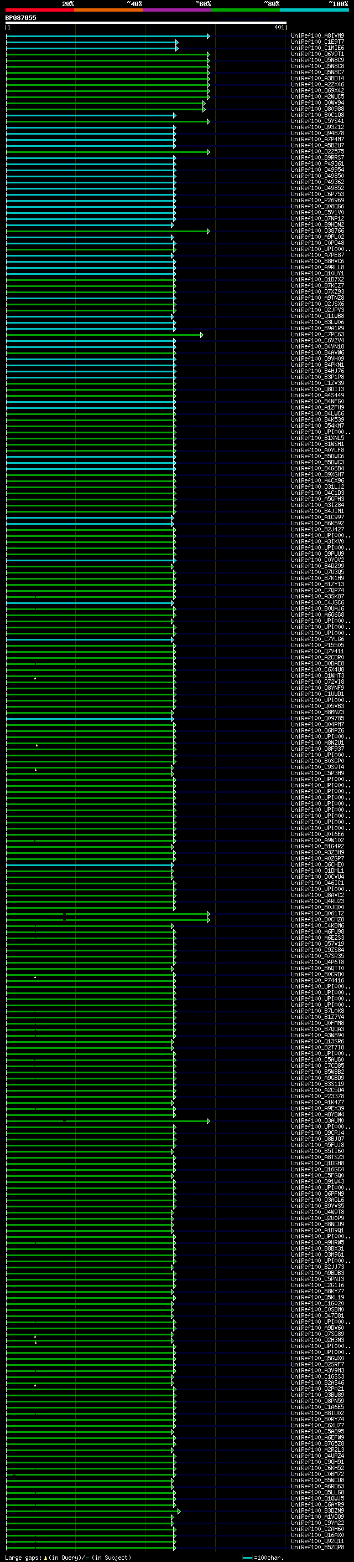Select hit label UniRef100_A7PE87
The width and height of the screenshot is (354, 1562).
point(317,255)
